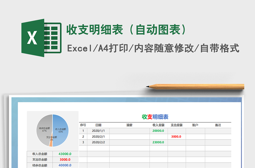
Task: Click the 43000.0 total income value
Action: pos(65,154)
